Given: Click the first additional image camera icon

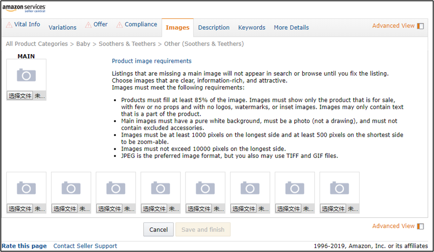Looking at the screenshot, I should click(26, 188).
